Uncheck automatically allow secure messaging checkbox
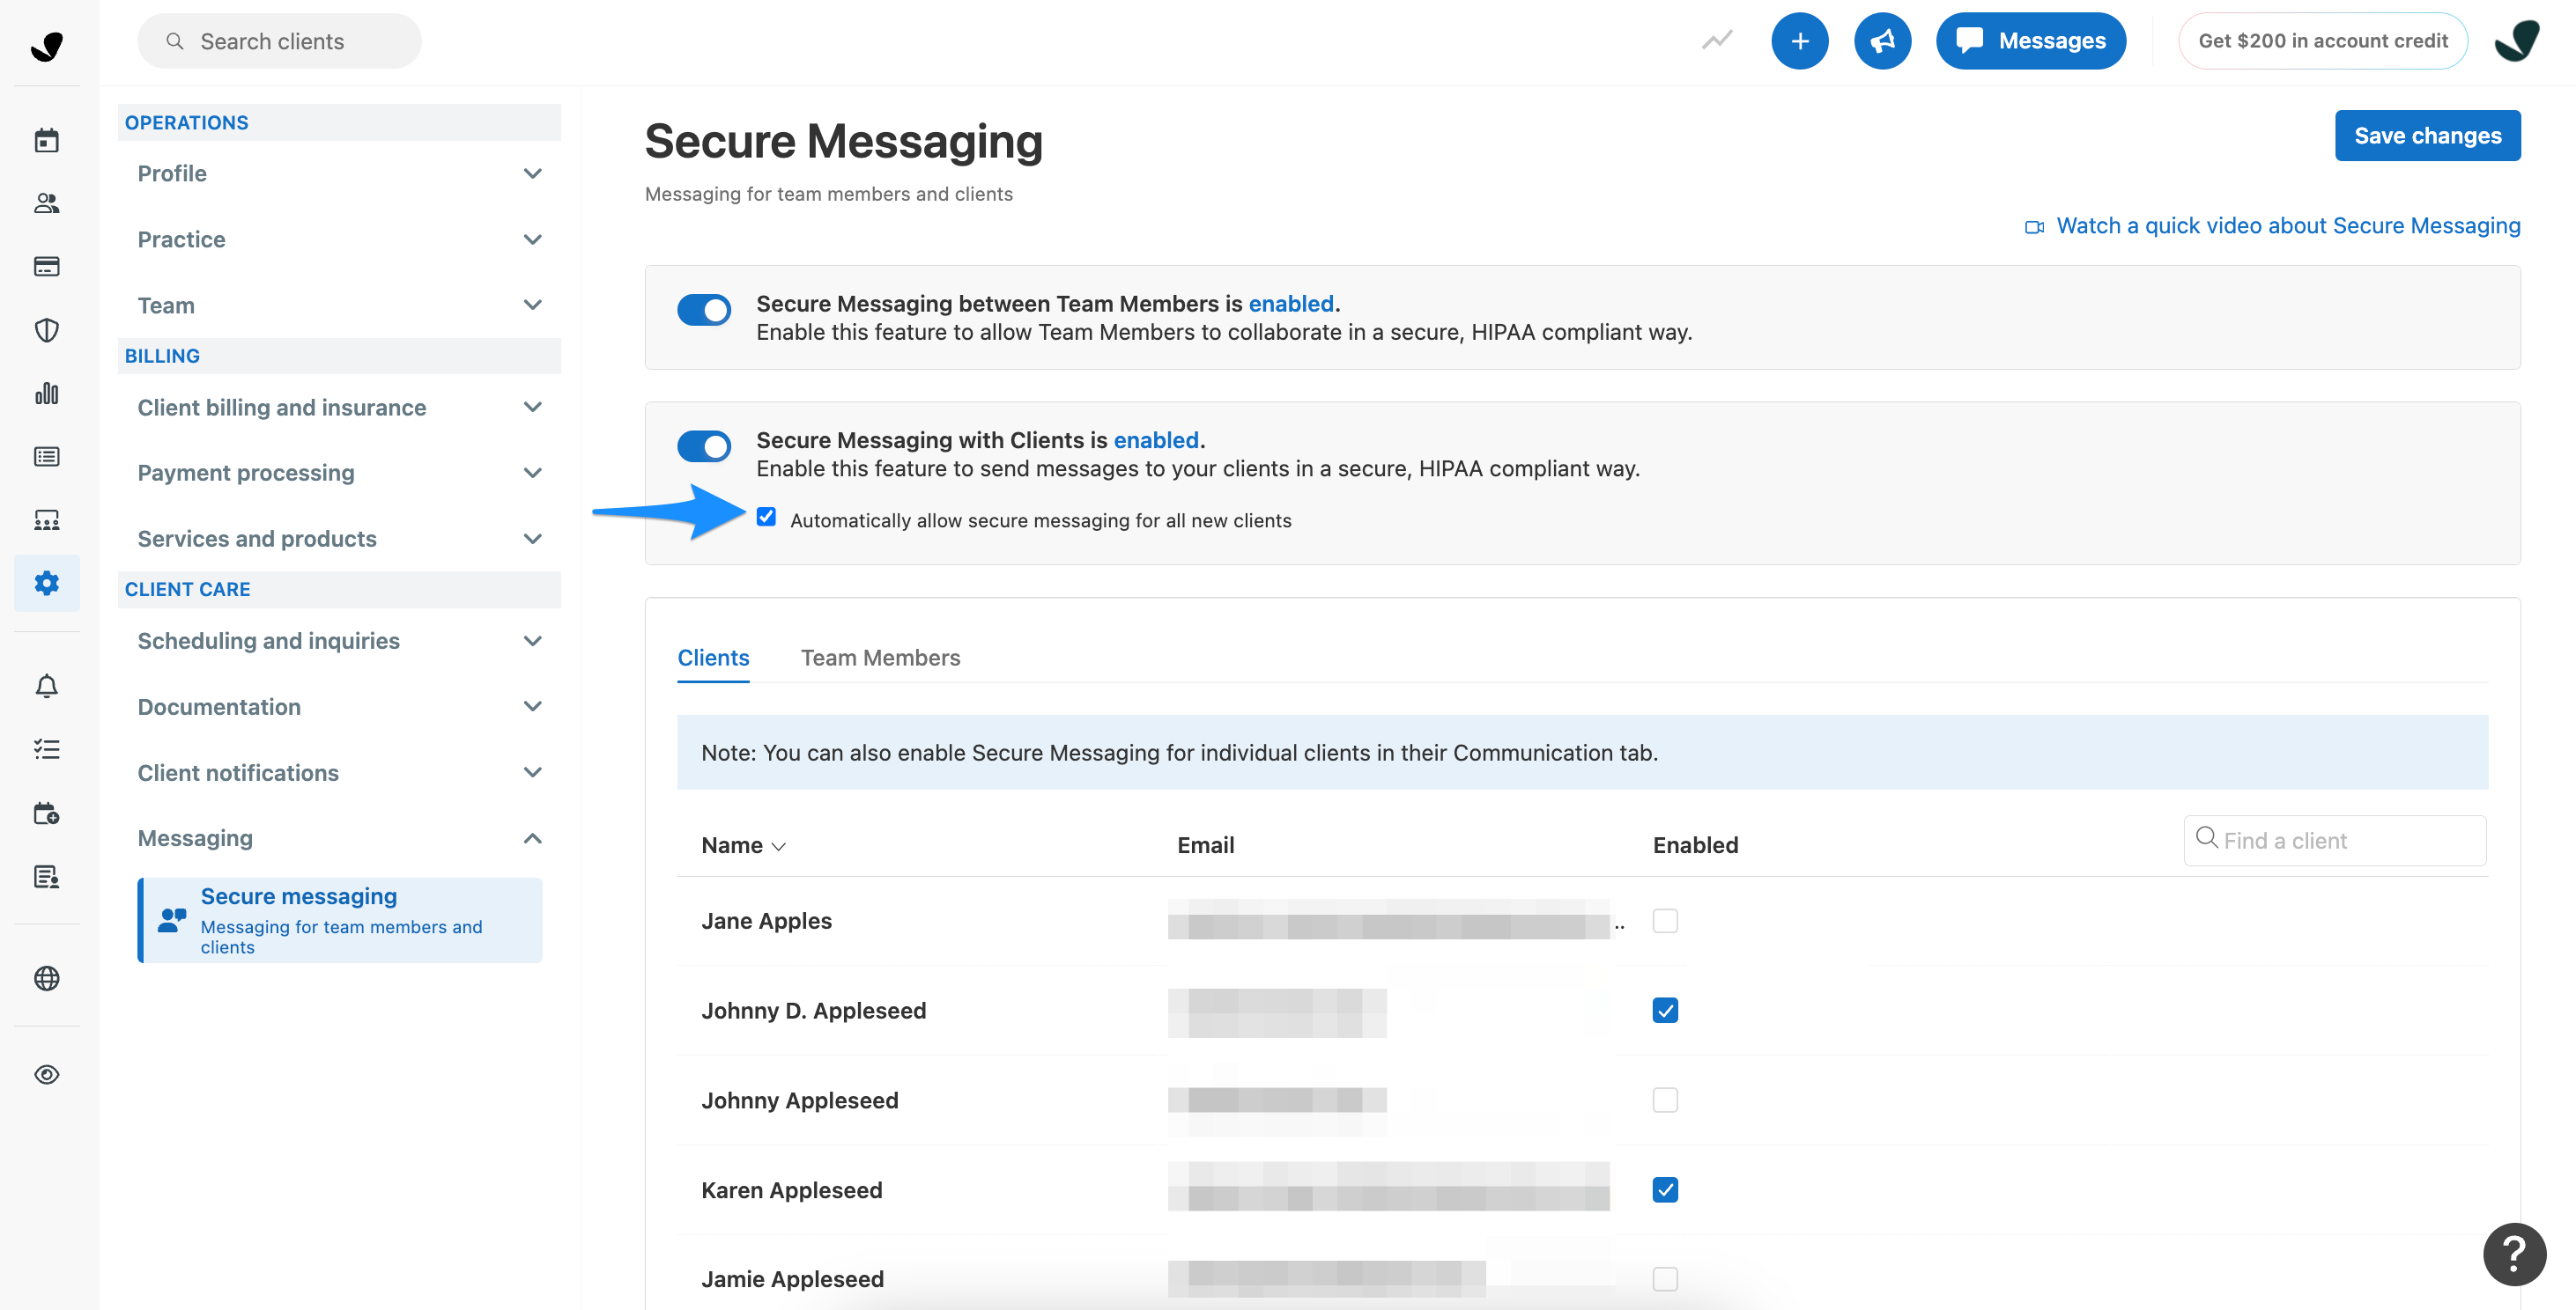 tap(766, 518)
